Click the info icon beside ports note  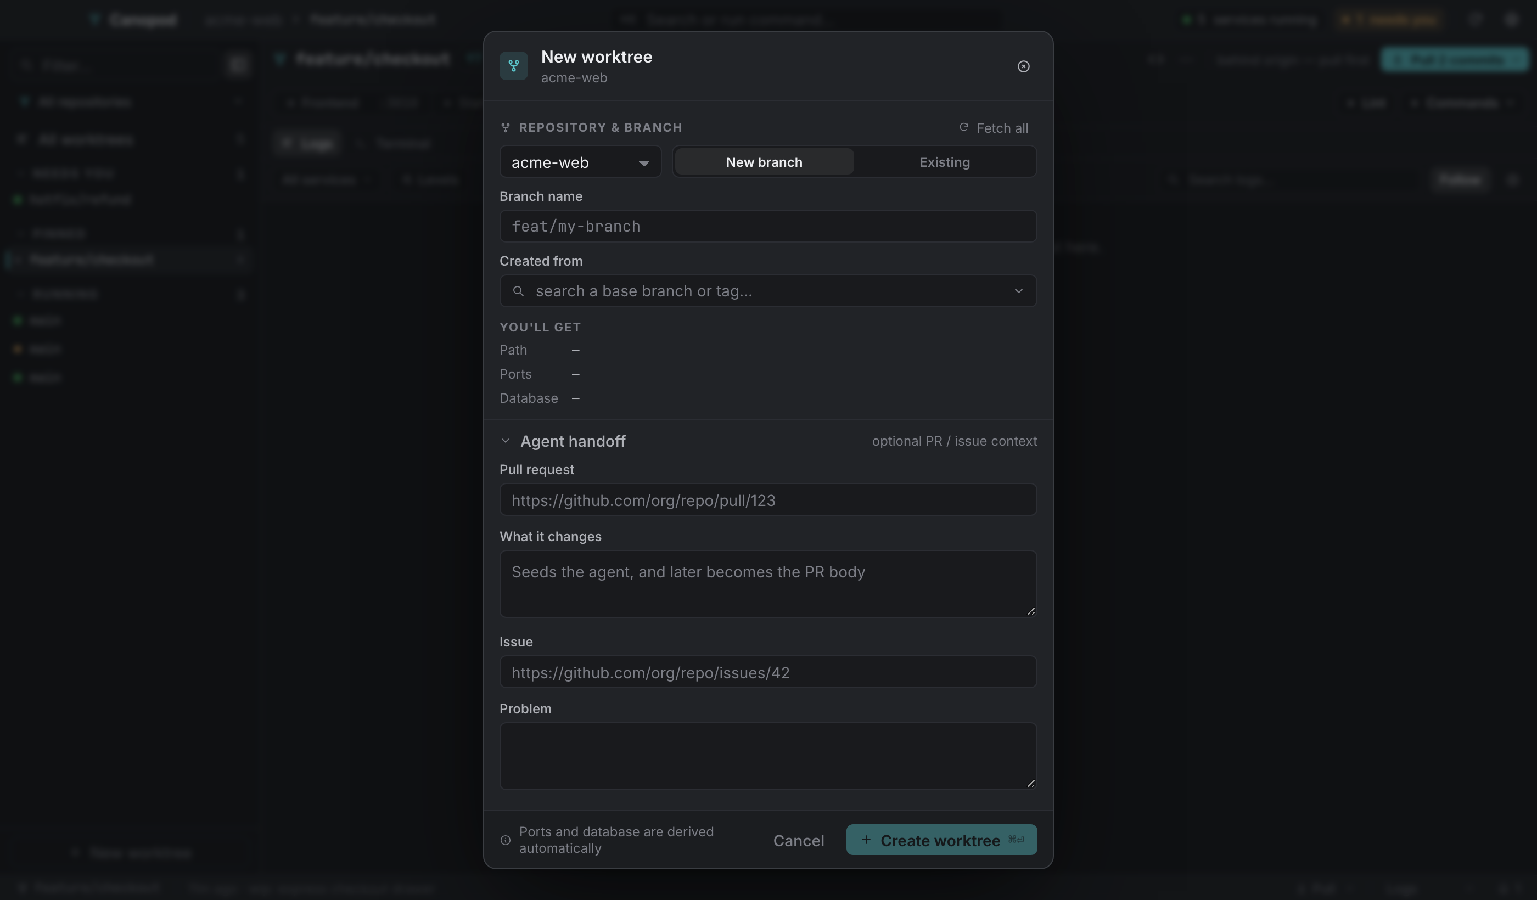(x=505, y=840)
